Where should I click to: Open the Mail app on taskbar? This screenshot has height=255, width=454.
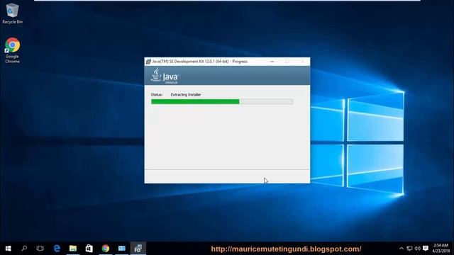coord(121,249)
